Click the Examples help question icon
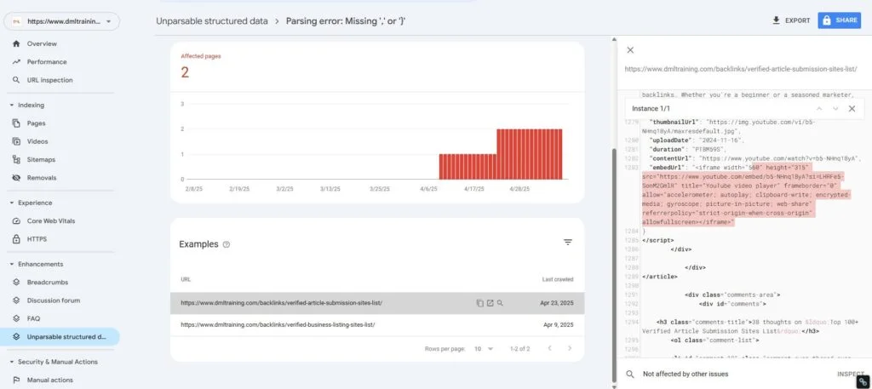 (227, 244)
